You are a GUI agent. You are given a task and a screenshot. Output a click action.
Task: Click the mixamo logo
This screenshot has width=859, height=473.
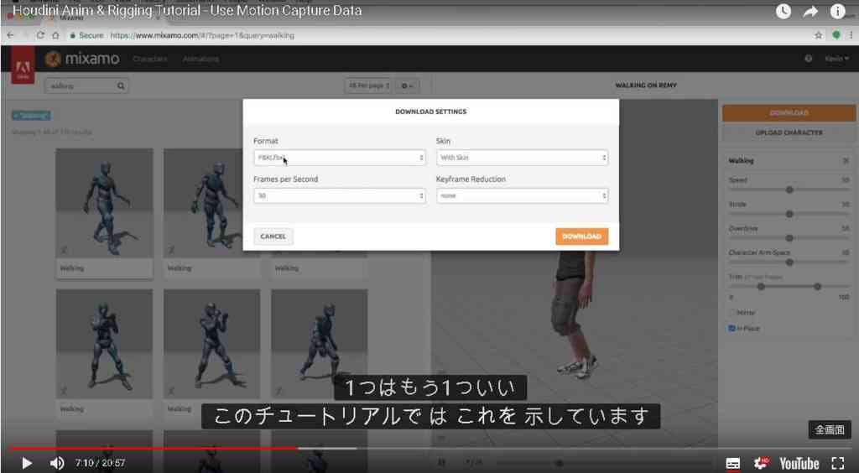(x=82, y=59)
